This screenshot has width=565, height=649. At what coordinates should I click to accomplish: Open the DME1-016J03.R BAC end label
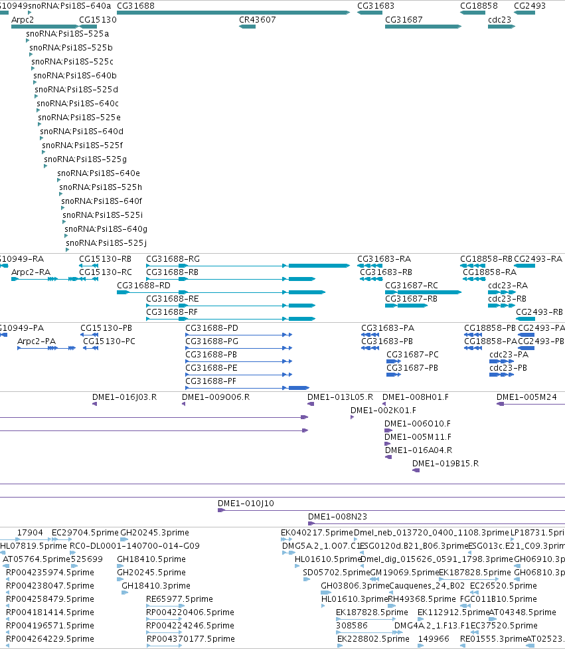coord(125,397)
